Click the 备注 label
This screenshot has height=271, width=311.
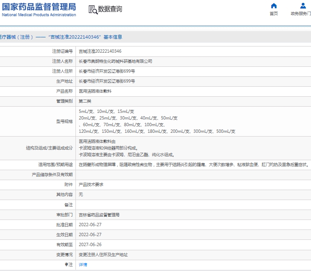pos(68,205)
